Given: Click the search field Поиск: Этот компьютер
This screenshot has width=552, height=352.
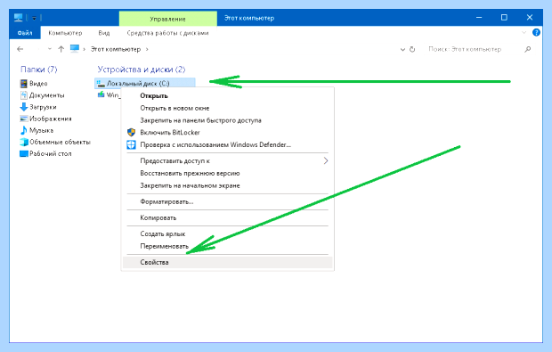Looking at the screenshot, I should click(465, 49).
